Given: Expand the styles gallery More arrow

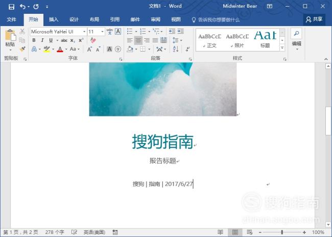Looking at the screenshot, I should [282, 48].
